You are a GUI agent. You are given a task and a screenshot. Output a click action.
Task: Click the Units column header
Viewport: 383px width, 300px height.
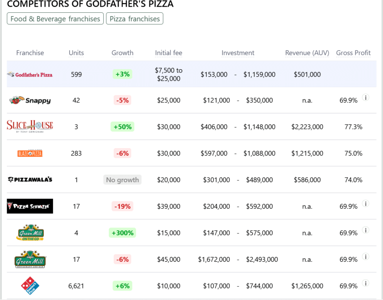[76, 53]
